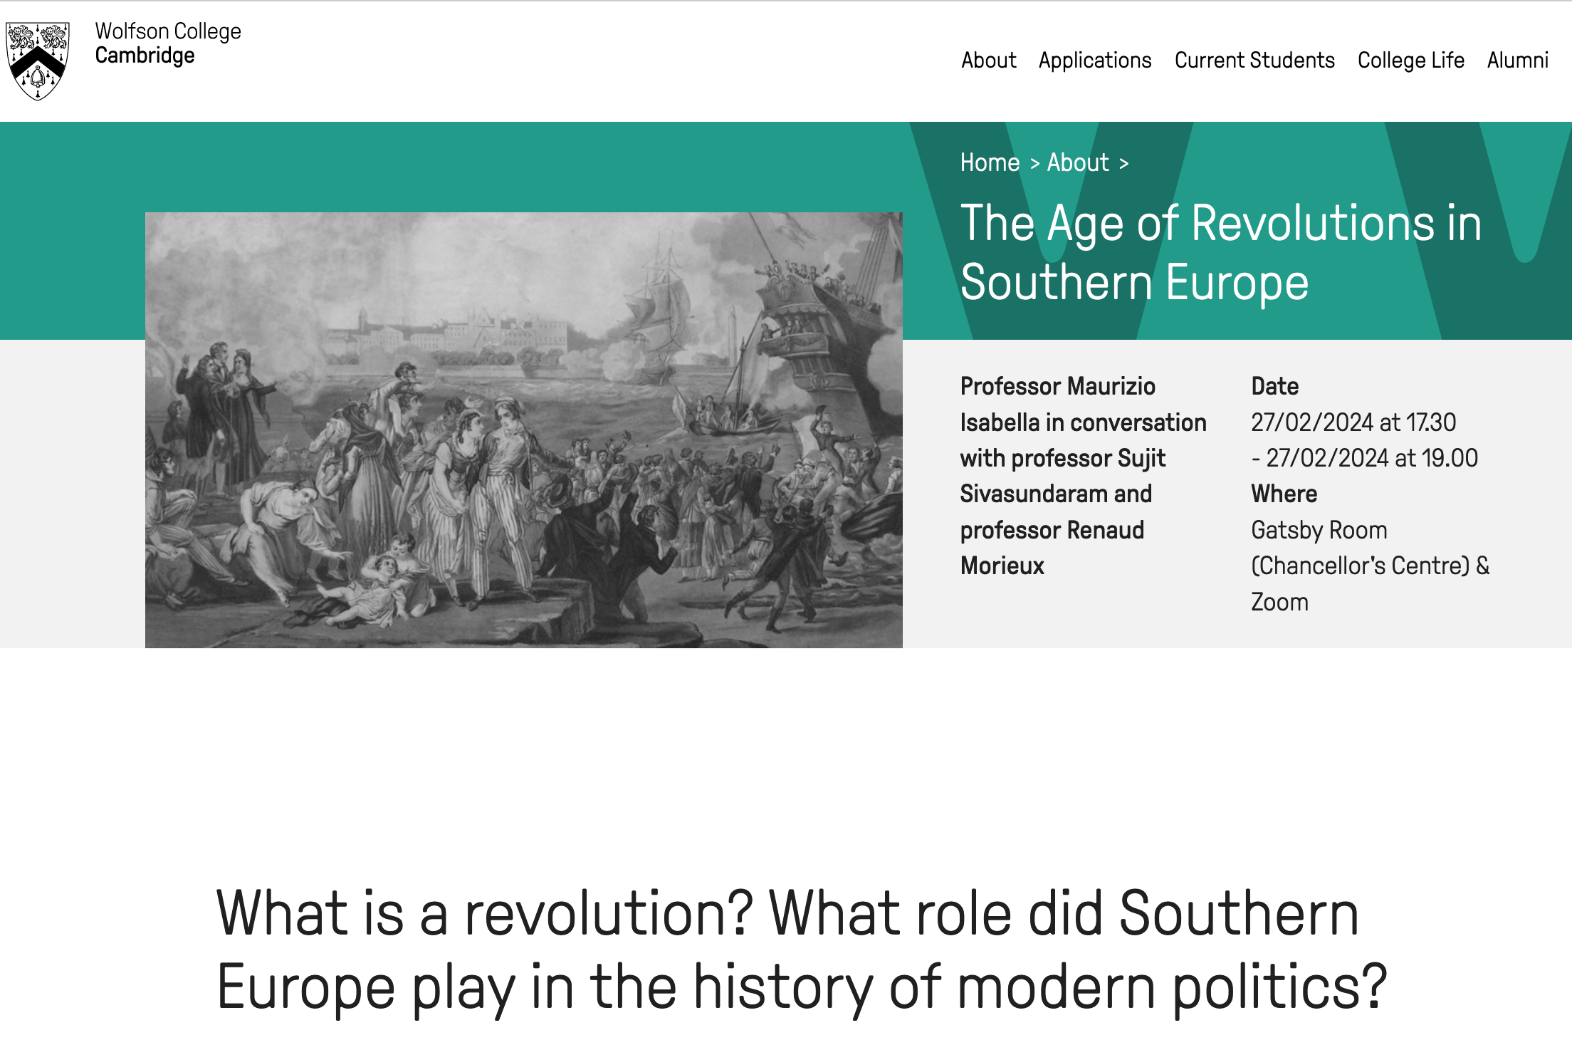Click the Professor Maurizio Isabella speaker description
This screenshot has height=1040, width=1572.
click(x=1082, y=476)
